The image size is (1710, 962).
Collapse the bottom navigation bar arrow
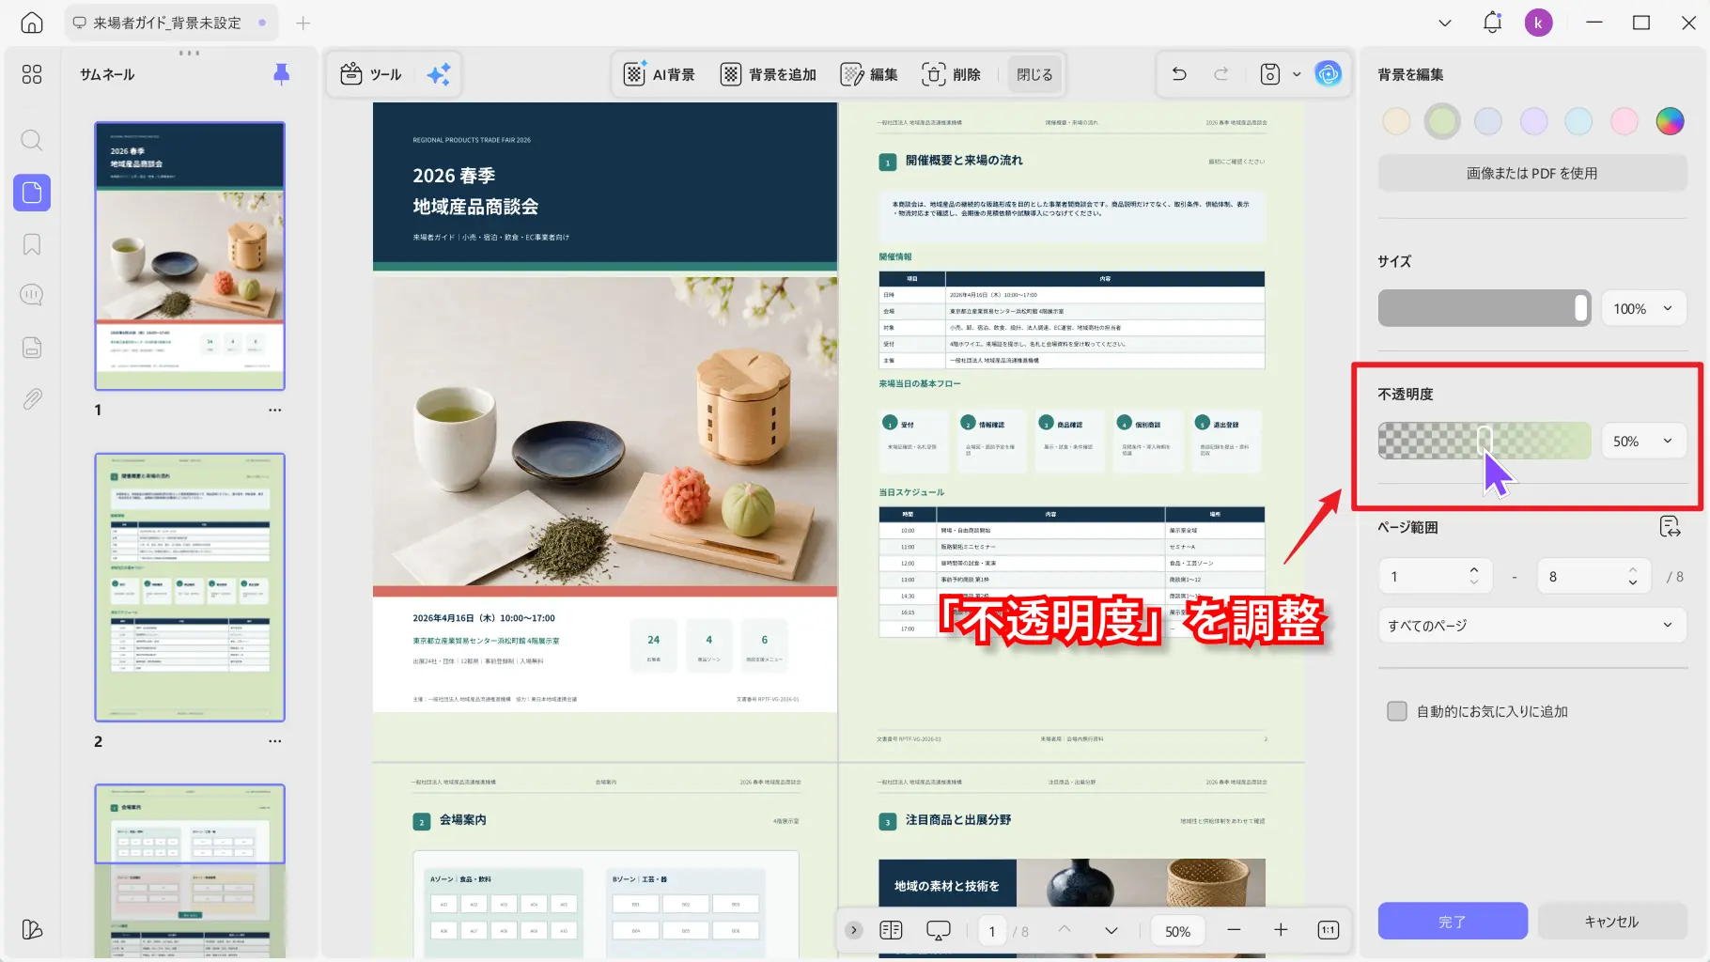tap(853, 930)
